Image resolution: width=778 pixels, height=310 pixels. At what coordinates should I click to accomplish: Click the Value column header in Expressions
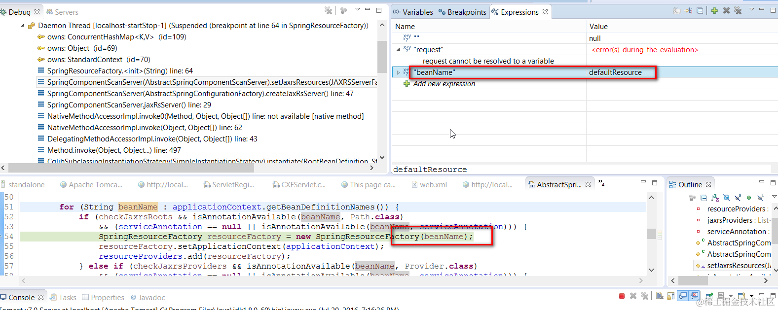click(598, 27)
